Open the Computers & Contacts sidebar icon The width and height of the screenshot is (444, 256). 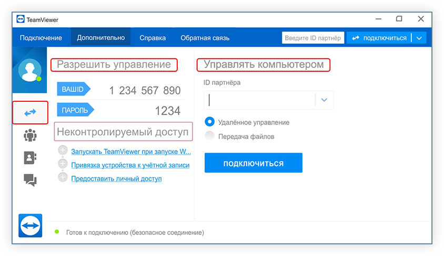coord(30,157)
